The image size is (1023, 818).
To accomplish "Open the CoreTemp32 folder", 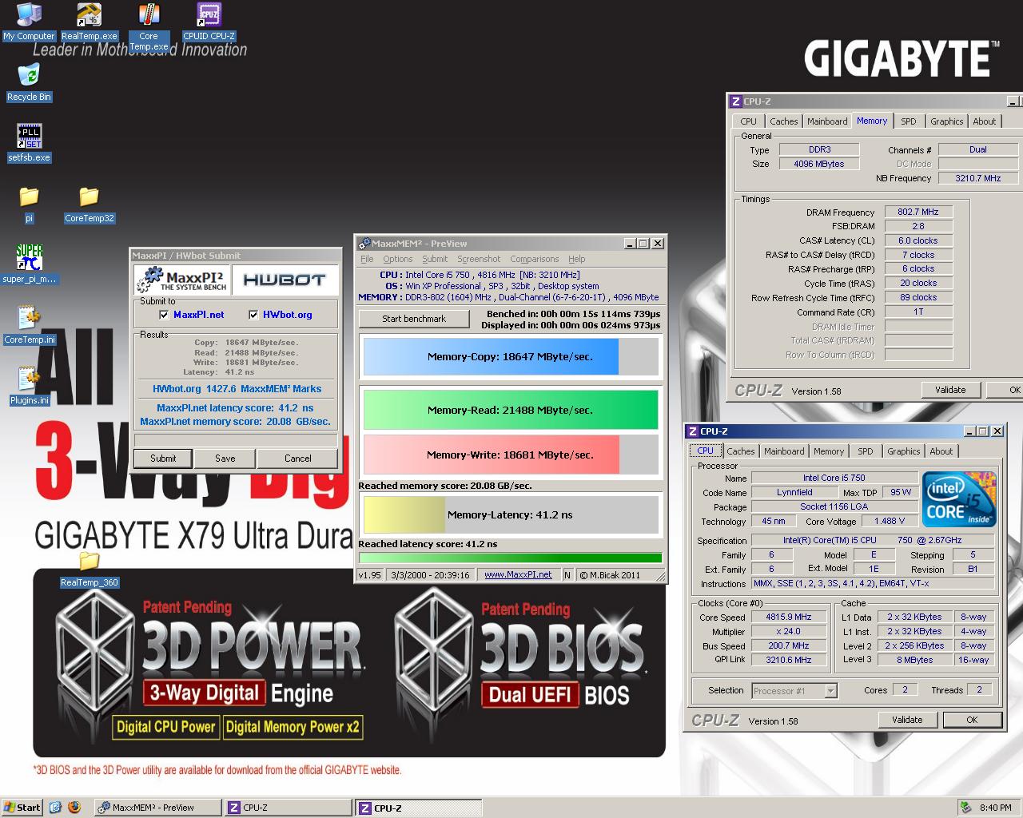I will pyautogui.click(x=89, y=204).
